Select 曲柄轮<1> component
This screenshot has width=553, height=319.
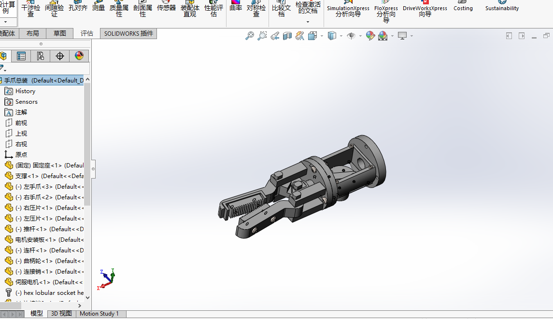tap(44, 261)
